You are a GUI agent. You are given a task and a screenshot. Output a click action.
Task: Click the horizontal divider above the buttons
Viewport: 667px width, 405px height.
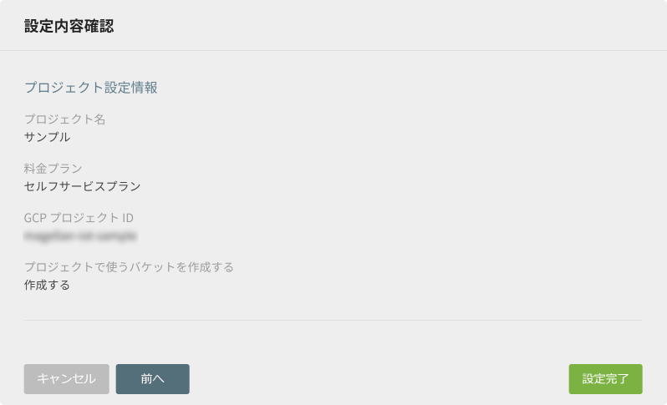click(x=333, y=320)
